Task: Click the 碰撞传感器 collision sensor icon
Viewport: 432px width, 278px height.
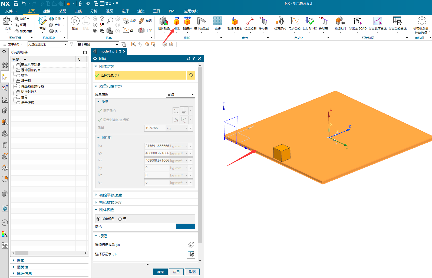Action: [x=234, y=22]
